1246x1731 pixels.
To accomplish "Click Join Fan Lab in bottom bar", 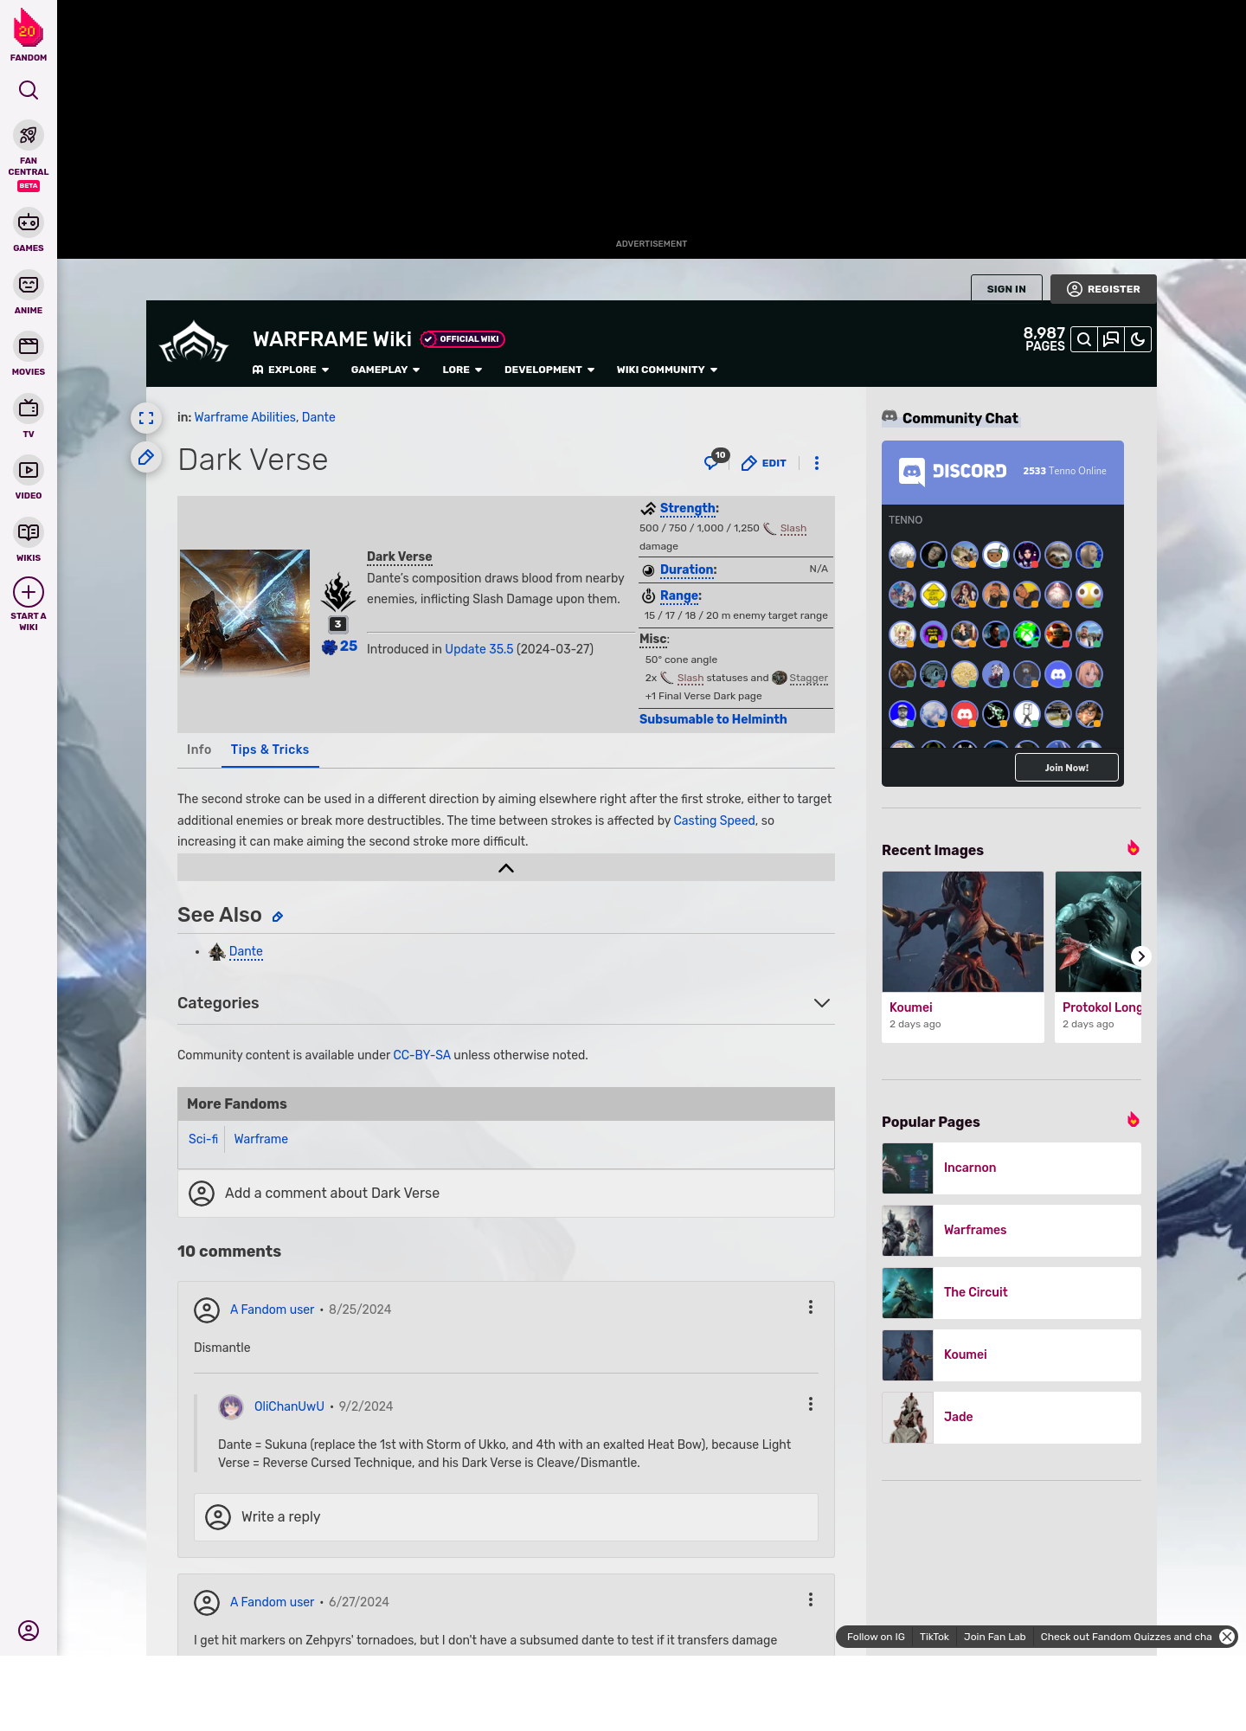I will coord(994,1637).
